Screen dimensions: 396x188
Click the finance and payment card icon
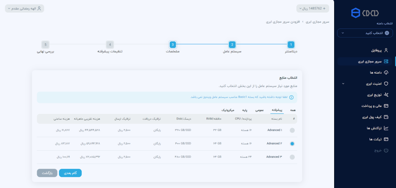386,106
